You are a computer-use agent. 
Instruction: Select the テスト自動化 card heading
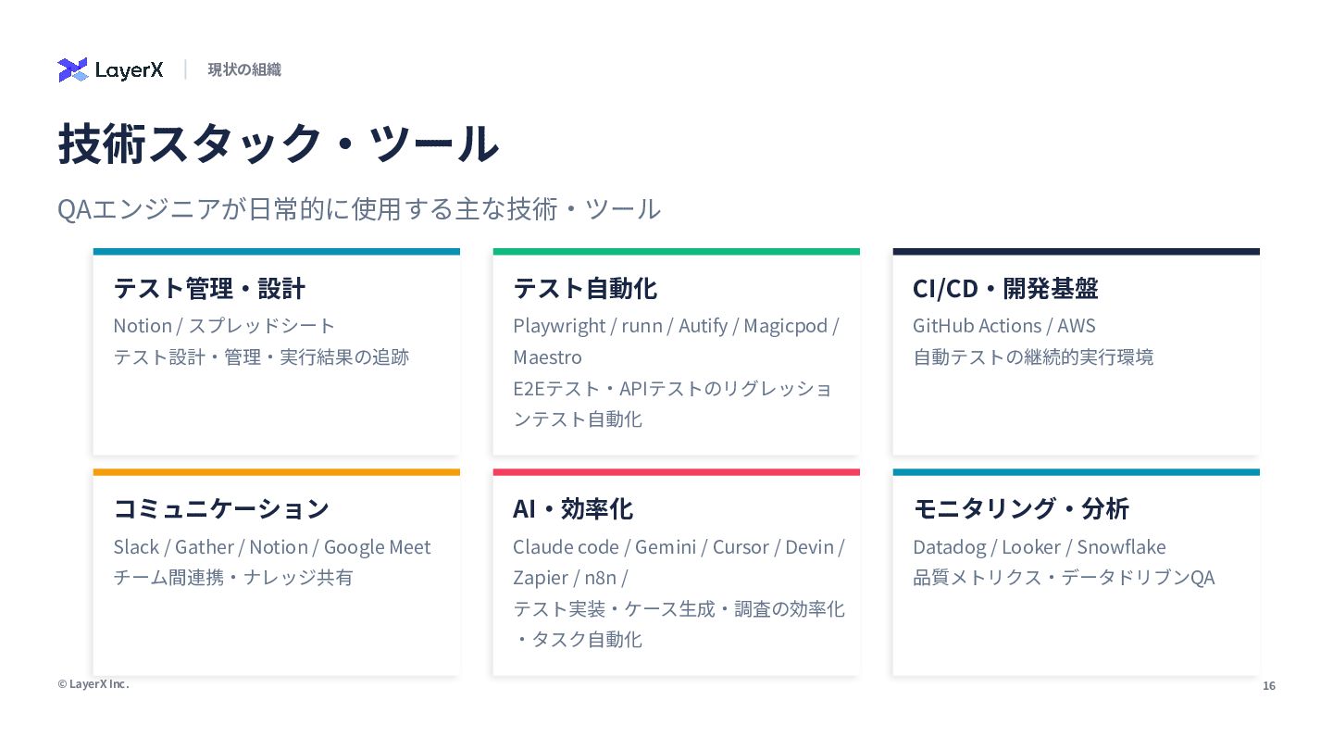pyautogui.click(x=585, y=288)
